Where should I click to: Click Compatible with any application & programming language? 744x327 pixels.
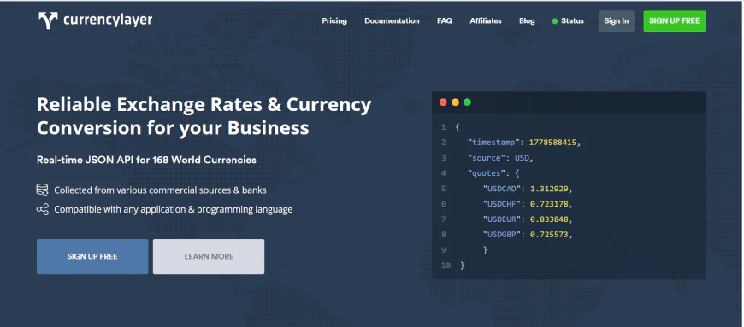point(174,209)
